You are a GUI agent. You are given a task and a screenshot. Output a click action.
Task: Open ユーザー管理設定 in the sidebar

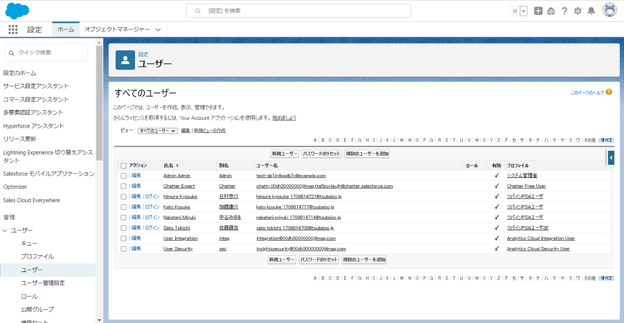(x=43, y=283)
